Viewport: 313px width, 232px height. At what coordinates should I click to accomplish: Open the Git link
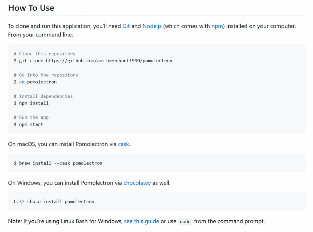click(x=126, y=26)
